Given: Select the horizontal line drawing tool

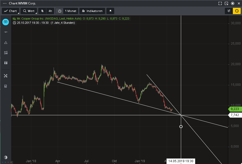Looking at the screenshot, I should click(x=6, y=32).
